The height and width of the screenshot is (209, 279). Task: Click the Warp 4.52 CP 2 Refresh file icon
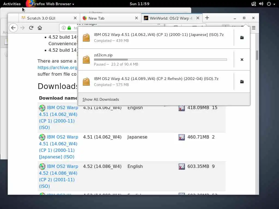pos(86,82)
